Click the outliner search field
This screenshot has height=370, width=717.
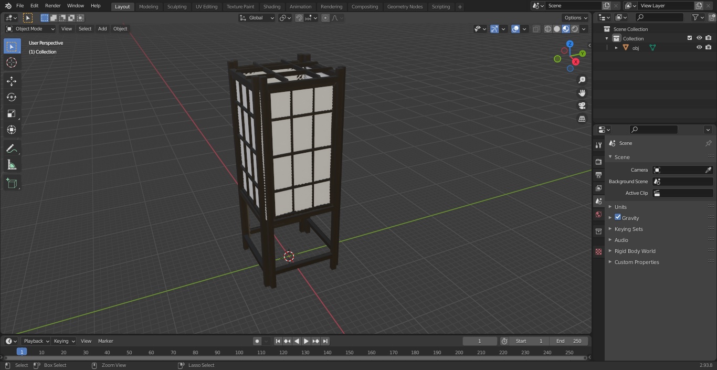659,17
